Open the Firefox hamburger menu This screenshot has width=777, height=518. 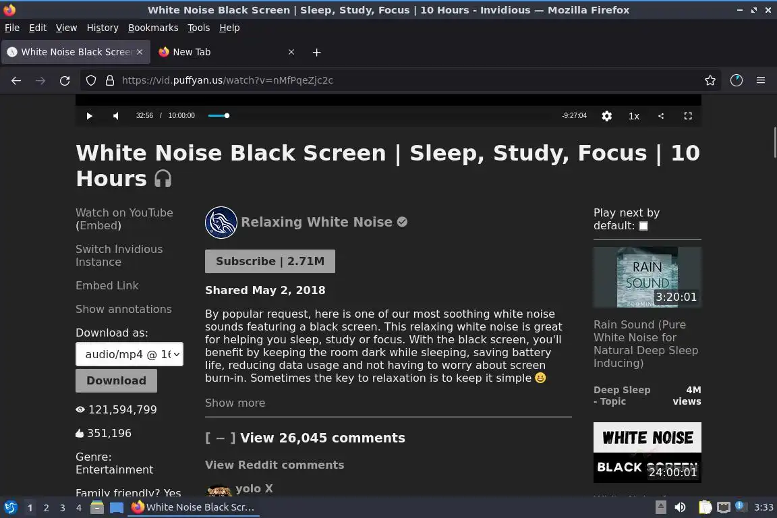761,80
